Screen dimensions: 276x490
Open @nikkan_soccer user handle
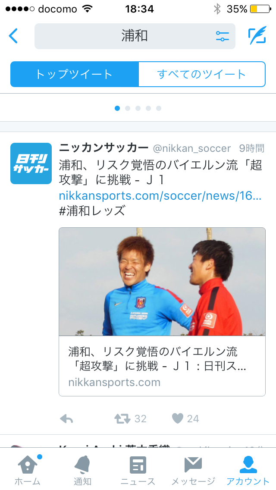click(x=191, y=148)
